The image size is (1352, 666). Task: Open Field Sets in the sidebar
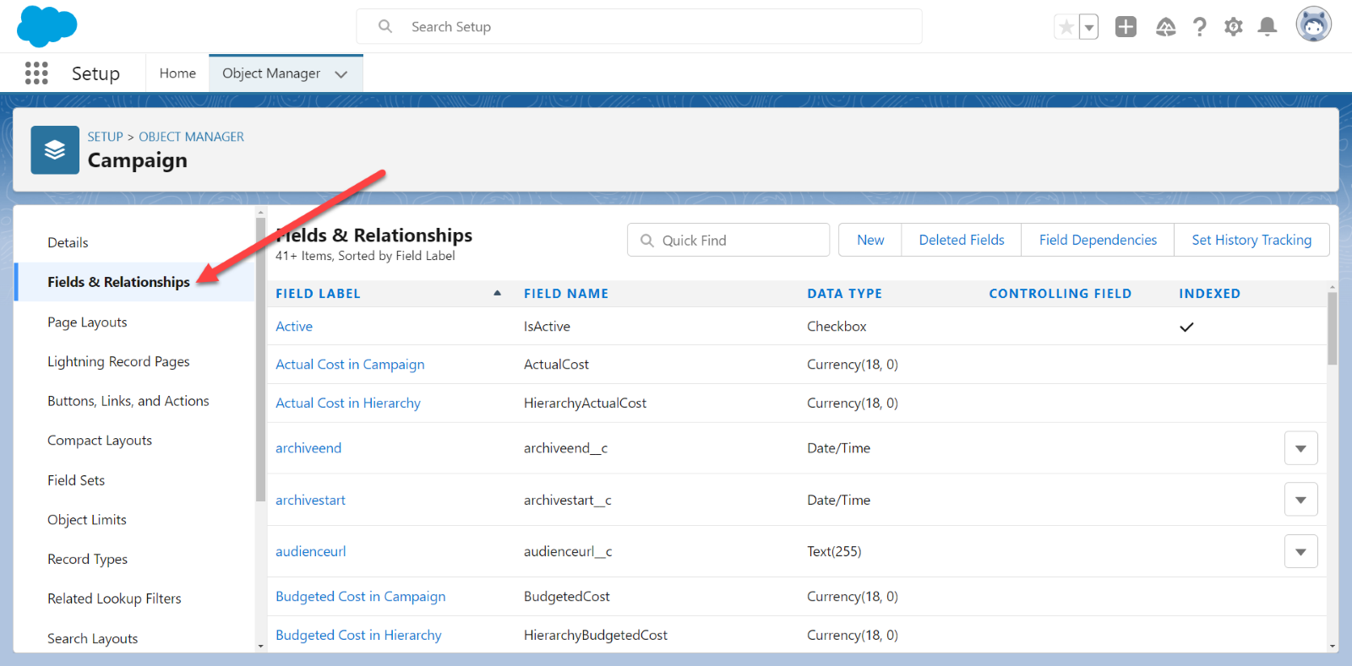(76, 480)
